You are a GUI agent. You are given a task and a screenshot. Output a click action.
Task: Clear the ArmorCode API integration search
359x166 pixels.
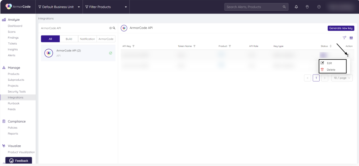coord(110,28)
